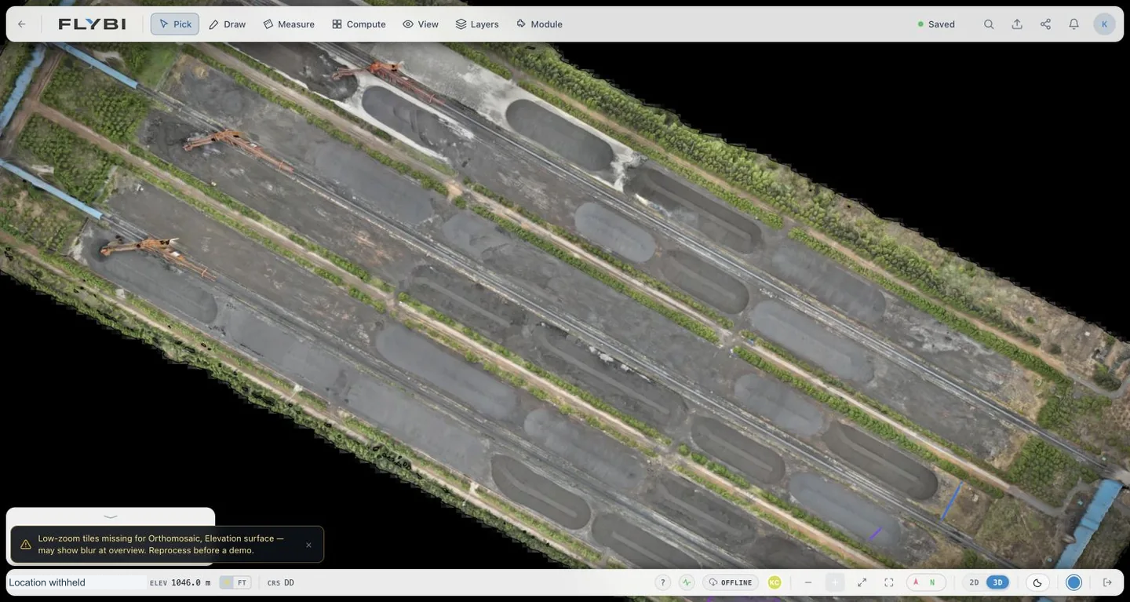
Task: Click the expand arrows fit-view icon
Action: 862,582
